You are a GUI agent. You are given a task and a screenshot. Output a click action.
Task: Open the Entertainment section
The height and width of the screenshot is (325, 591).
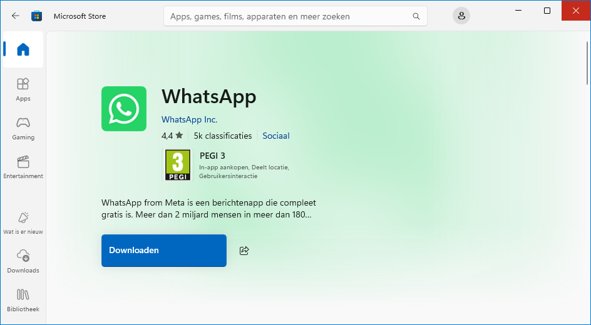pyautogui.click(x=23, y=167)
